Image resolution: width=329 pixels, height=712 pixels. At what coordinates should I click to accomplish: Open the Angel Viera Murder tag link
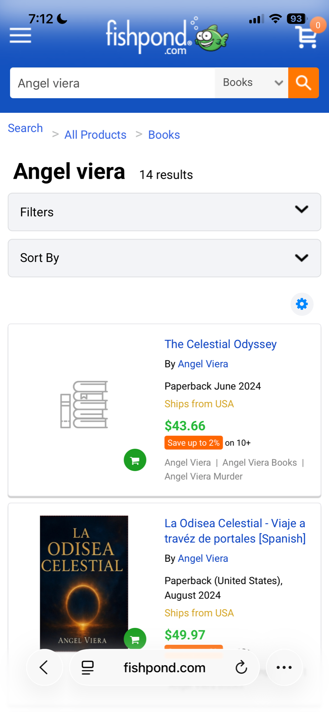click(x=203, y=476)
